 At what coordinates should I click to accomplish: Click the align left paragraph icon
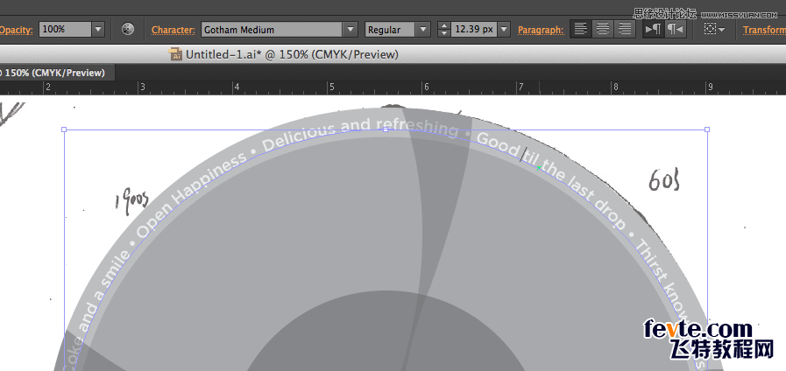point(580,29)
